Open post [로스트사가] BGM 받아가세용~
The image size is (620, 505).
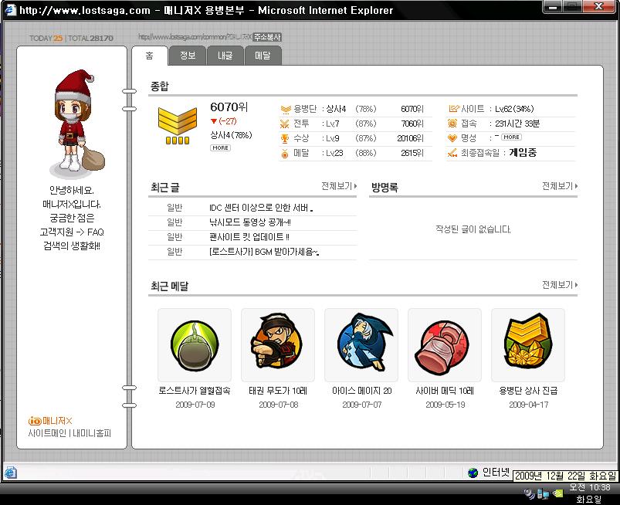pos(264,252)
